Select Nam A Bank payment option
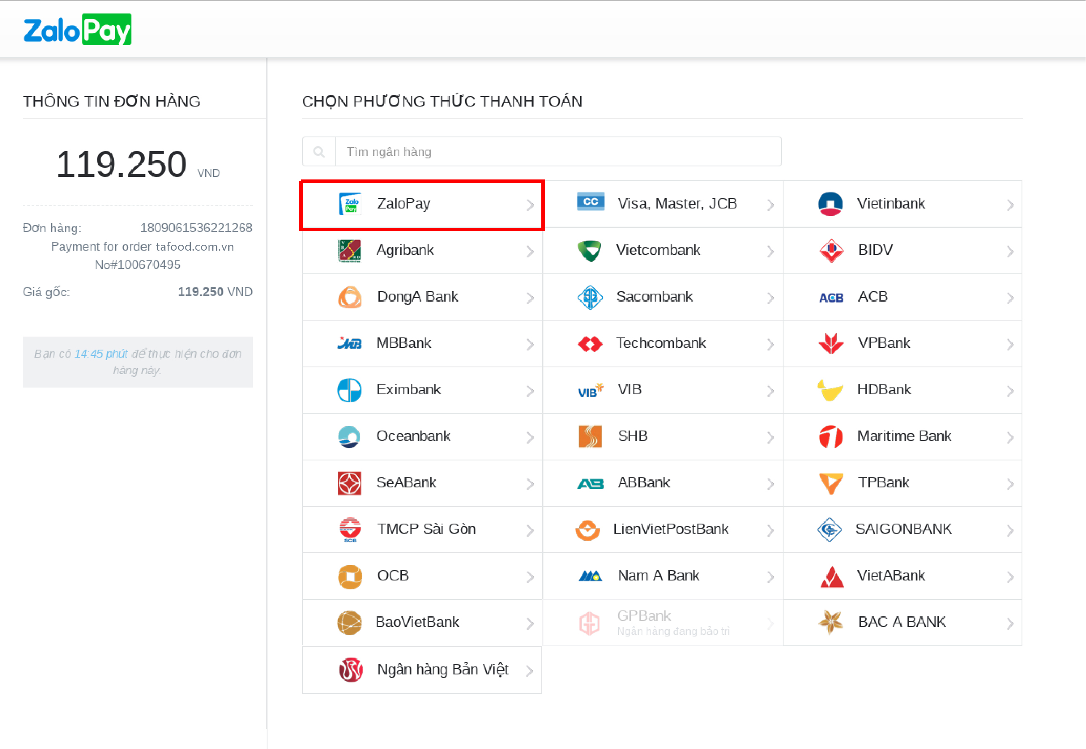1086x749 pixels. point(663,576)
